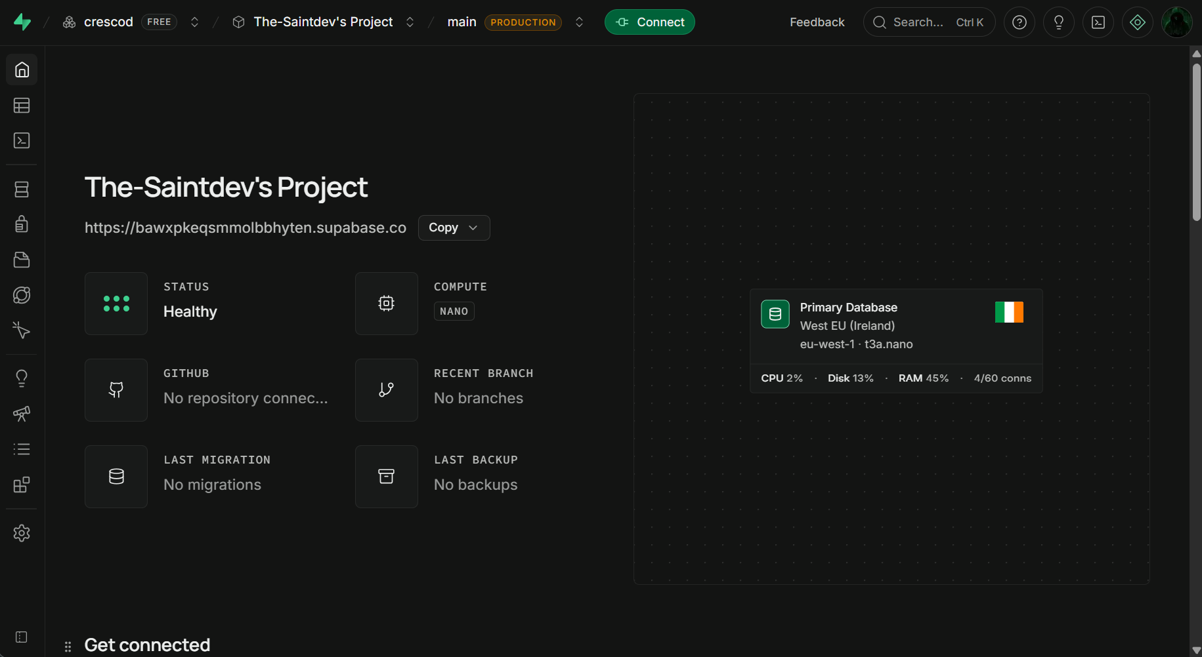Click the Get connected heading
Screen dimensions: 1202x657
pyautogui.click(x=148, y=645)
